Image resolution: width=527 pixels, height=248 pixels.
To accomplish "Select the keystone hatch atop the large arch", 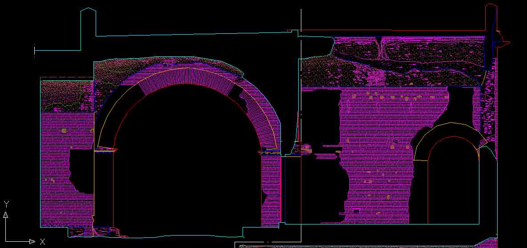I will (187, 76).
